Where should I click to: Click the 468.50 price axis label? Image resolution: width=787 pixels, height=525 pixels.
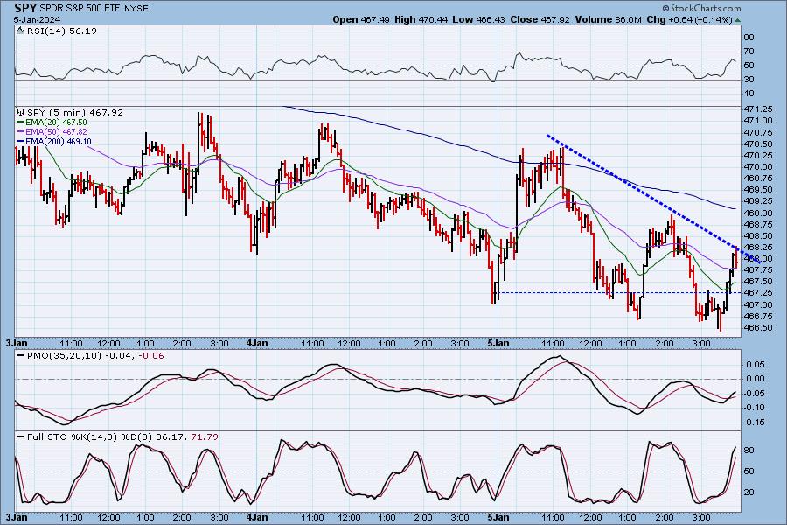tap(758, 235)
